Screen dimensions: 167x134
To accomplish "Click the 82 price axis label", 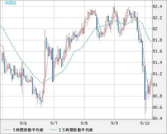I will click(155, 29).
